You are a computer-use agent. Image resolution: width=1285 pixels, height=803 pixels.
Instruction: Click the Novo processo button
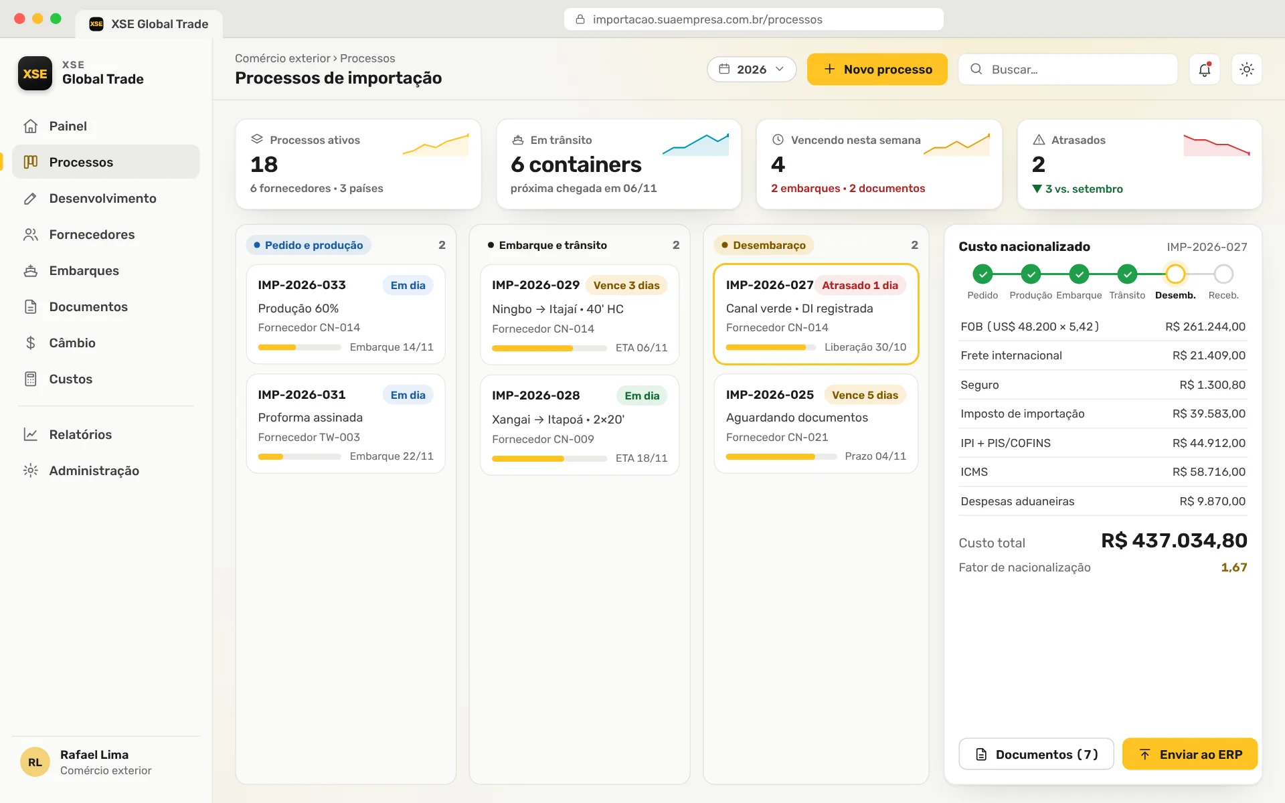pos(877,69)
